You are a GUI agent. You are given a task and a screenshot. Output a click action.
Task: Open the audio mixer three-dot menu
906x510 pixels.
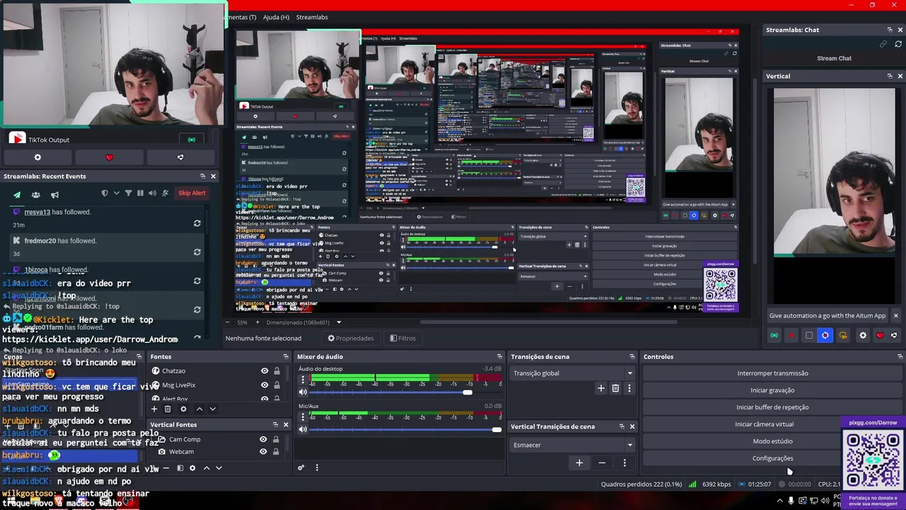coord(316,467)
